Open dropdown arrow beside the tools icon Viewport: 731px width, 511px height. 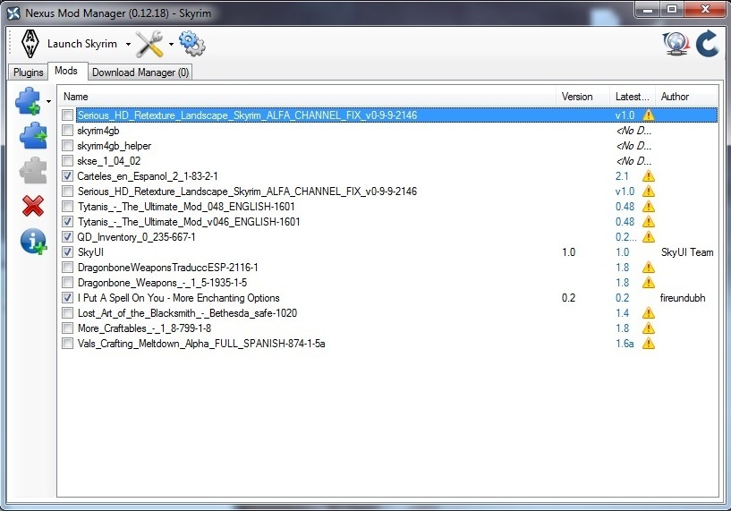click(x=171, y=44)
